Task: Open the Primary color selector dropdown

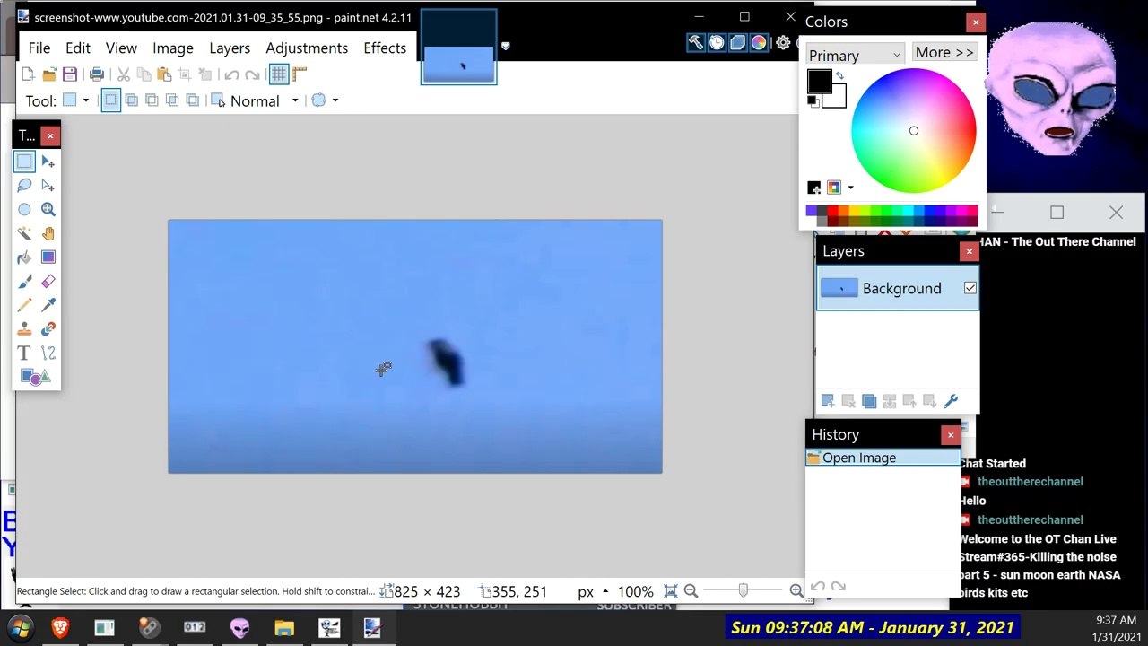Action: coord(855,55)
